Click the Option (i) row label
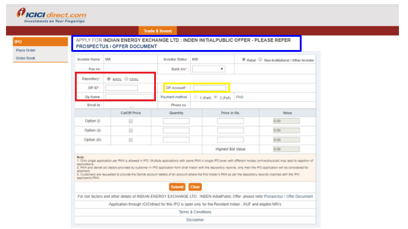Screen dimensions: 408x229 [x=92, y=121]
